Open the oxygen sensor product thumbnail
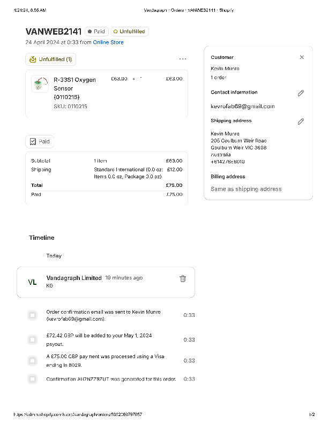 pyautogui.click(x=40, y=85)
